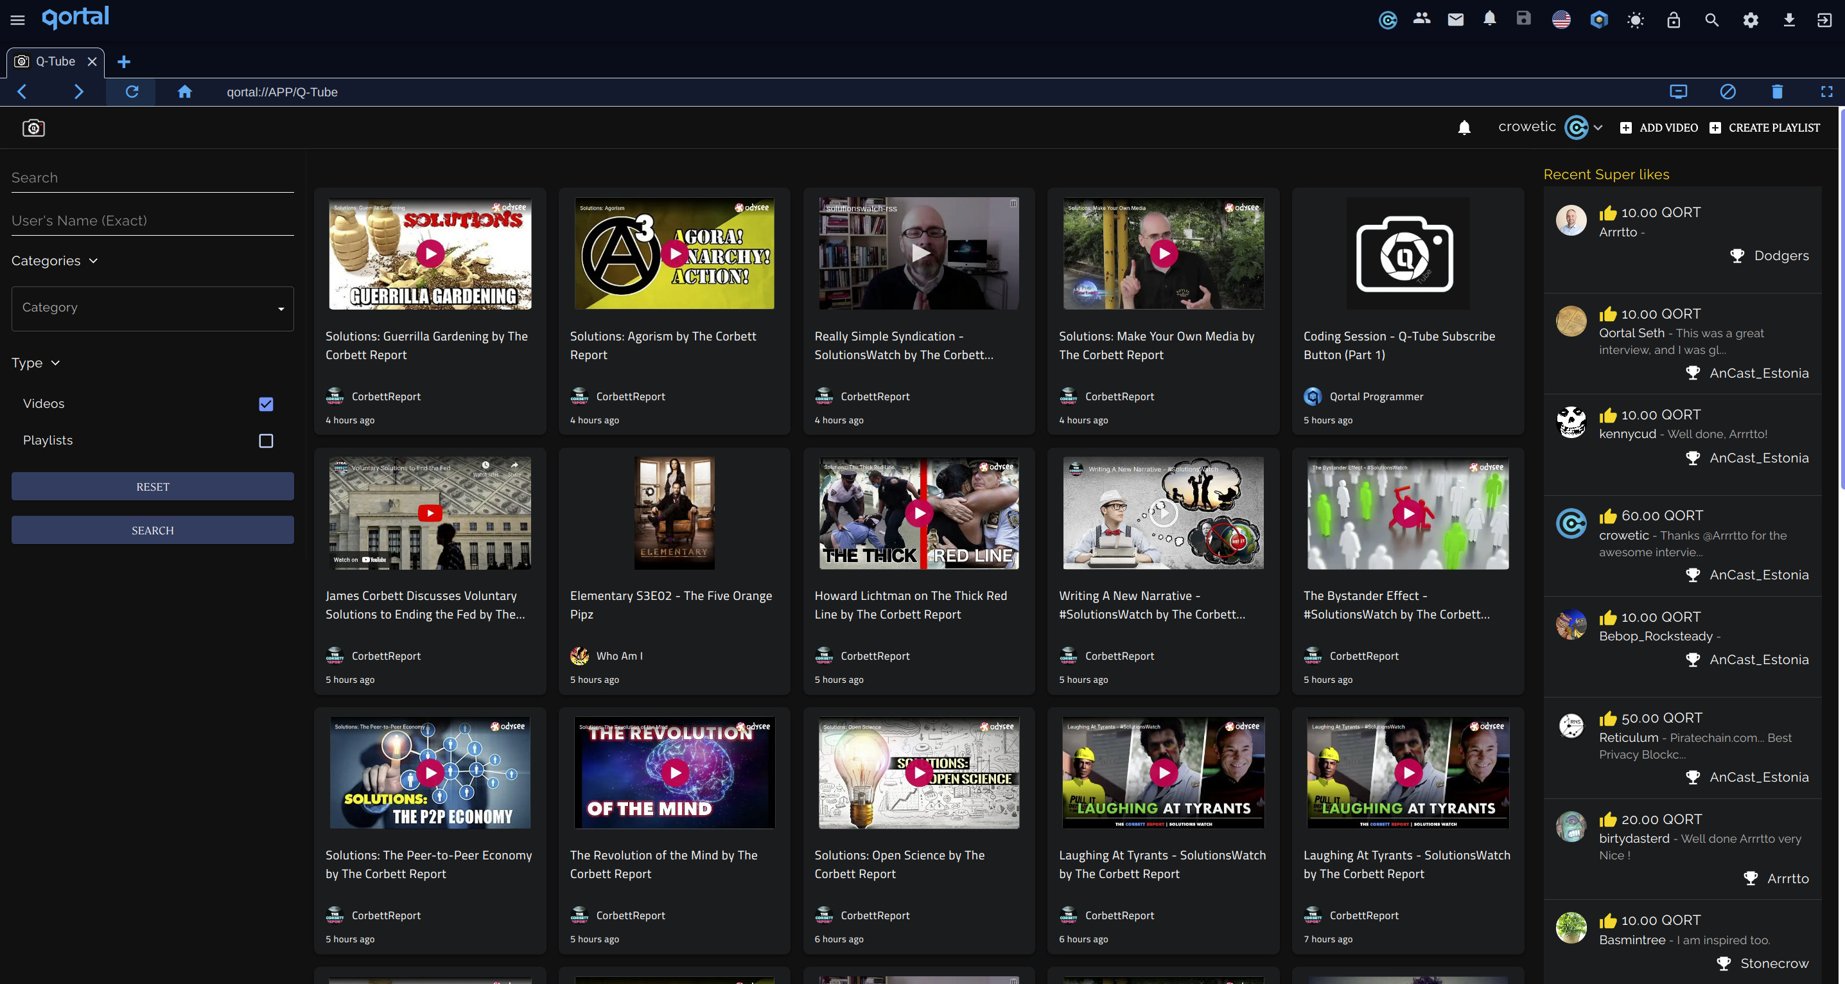
Task: Open The Revolution of the Mind thumbnail
Action: [674, 773]
